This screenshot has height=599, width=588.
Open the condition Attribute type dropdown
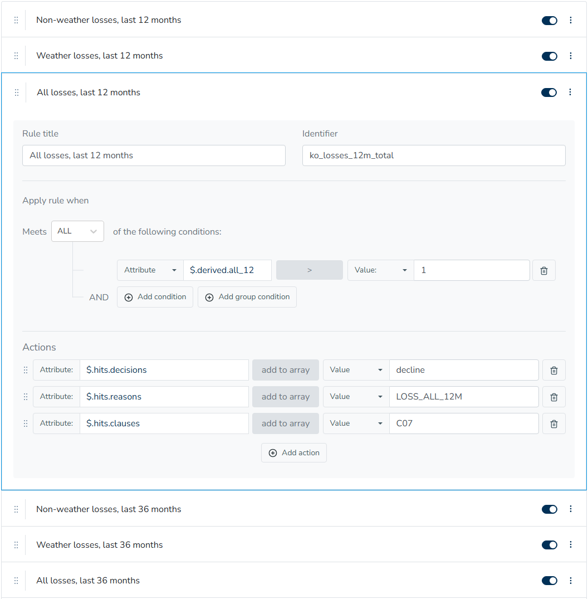pos(150,270)
